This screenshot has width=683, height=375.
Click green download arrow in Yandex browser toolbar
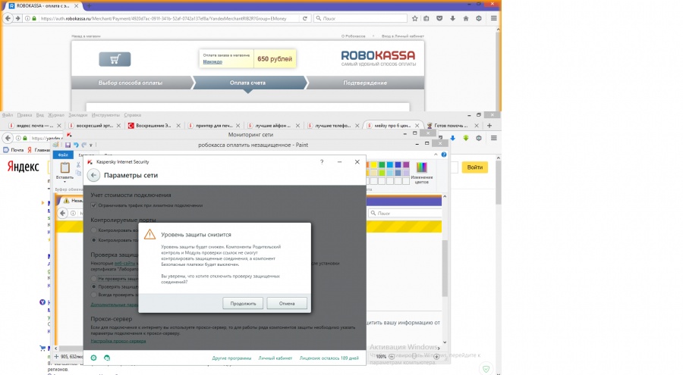[x=466, y=138]
